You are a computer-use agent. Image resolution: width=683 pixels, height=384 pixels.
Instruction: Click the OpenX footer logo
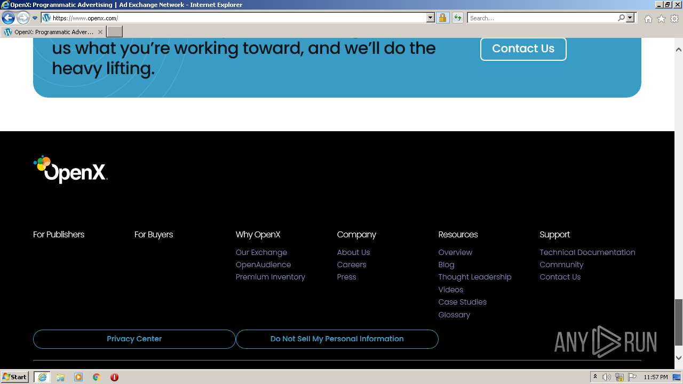(x=70, y=170)
